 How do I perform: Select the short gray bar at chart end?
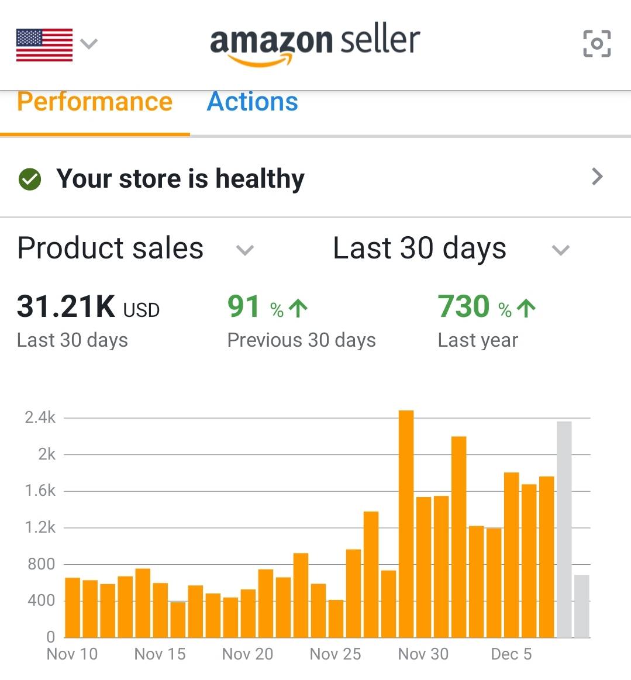[x=581, y=606]
